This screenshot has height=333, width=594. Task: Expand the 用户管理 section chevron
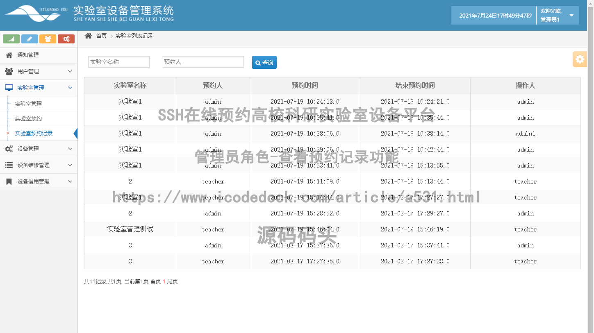point(70,71)
